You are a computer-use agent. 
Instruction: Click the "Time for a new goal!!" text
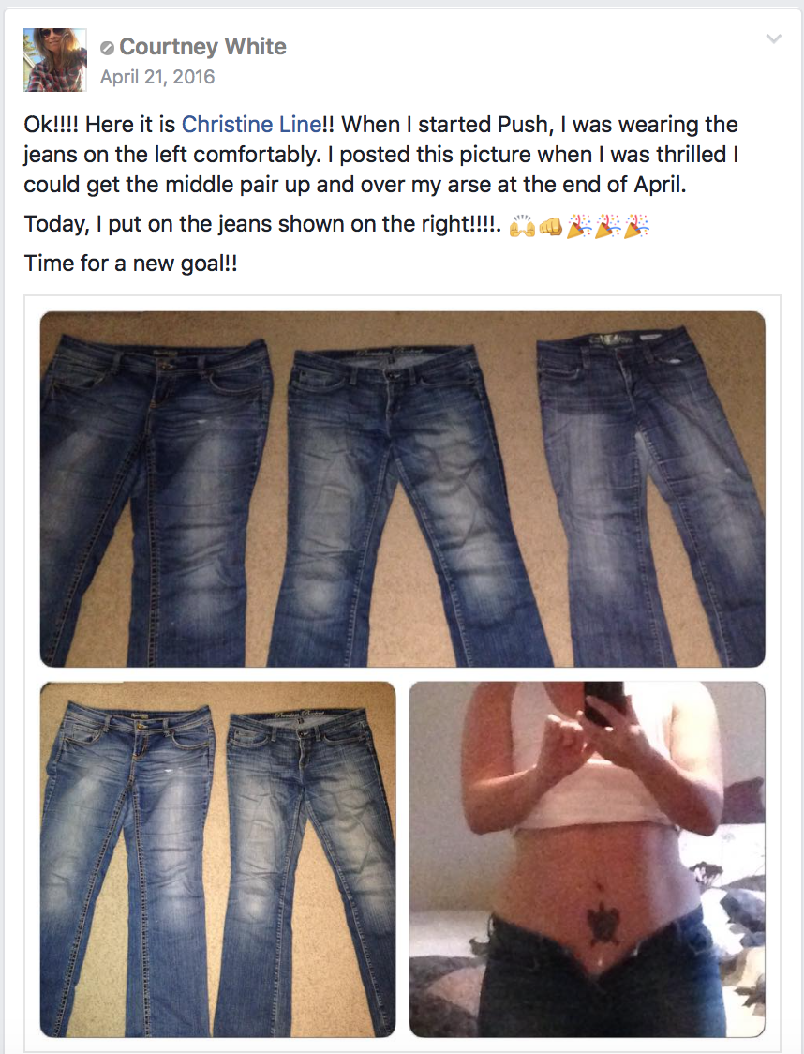131,263
